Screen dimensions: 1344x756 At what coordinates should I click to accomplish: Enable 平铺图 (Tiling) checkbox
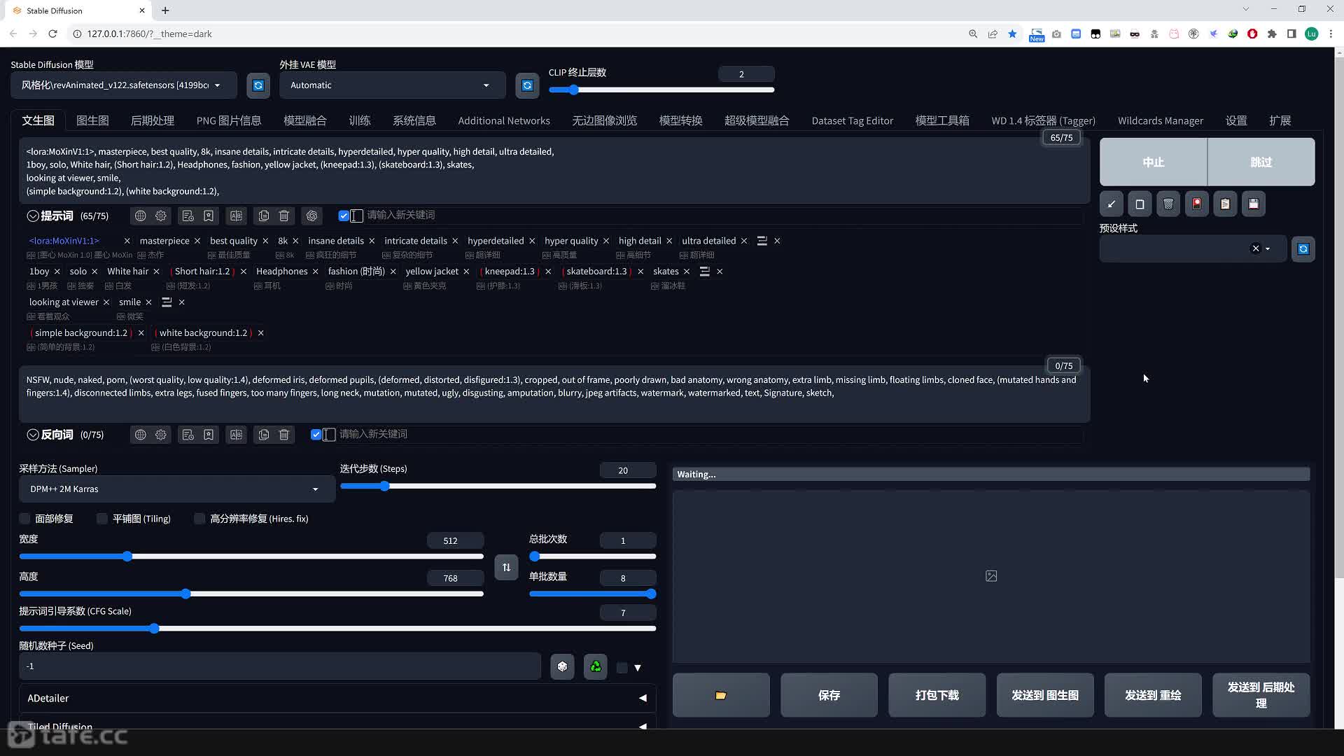(102, 519)
